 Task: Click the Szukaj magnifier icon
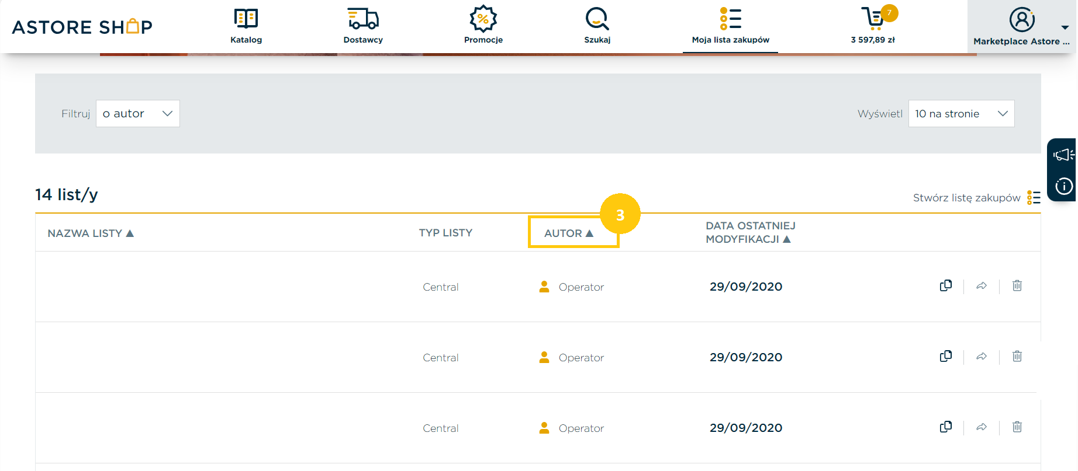(x=597, y=18)
